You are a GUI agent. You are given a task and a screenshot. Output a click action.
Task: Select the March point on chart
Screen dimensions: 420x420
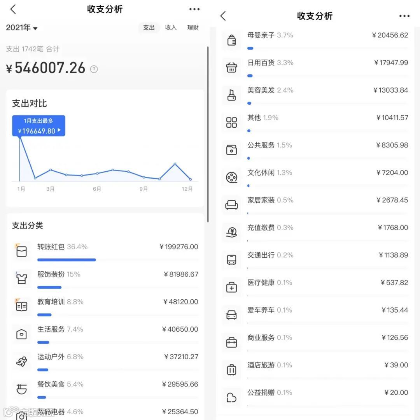[51, 170]
